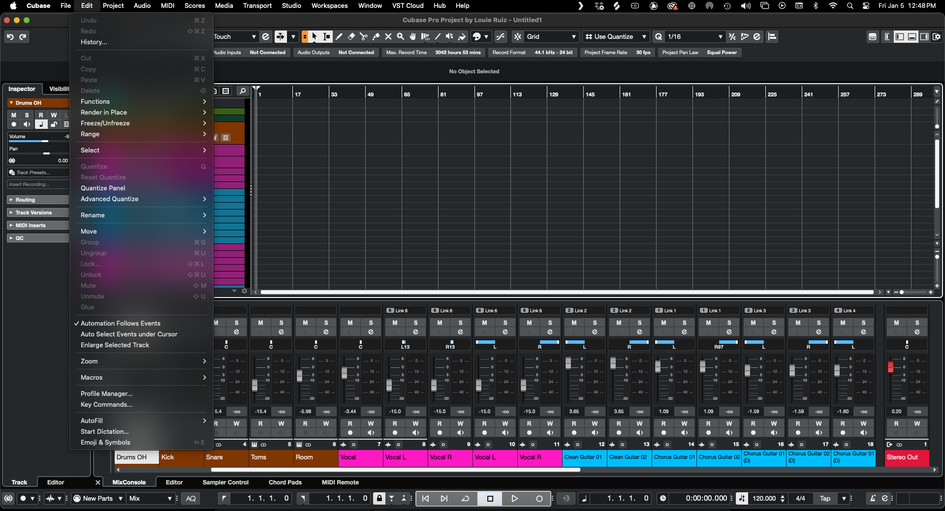Toggle Show/Hide Lower Zone button
The width and height of the screenshot is (945, 511).
coord(912,37)
